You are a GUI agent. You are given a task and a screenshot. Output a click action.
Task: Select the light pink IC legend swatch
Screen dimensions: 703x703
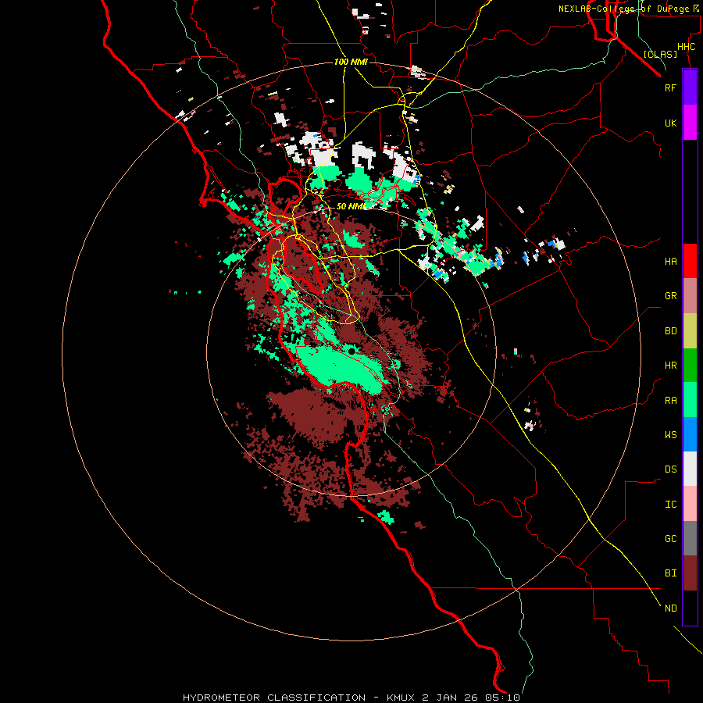pos(690,504)
